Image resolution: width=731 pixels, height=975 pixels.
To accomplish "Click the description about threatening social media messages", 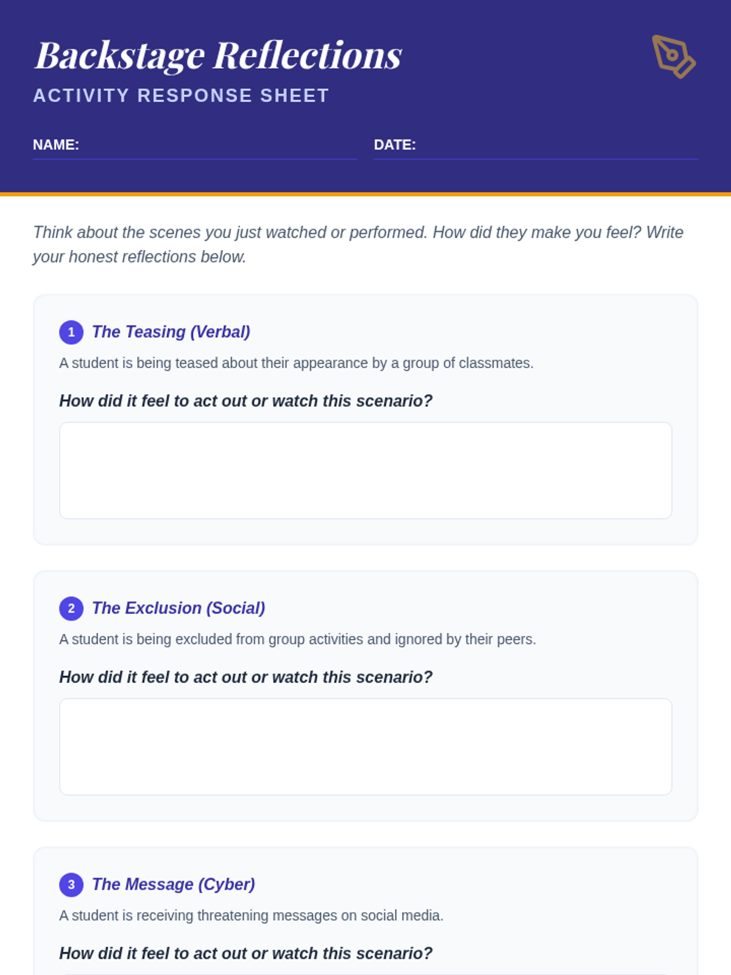I will (x=251, y=915).
